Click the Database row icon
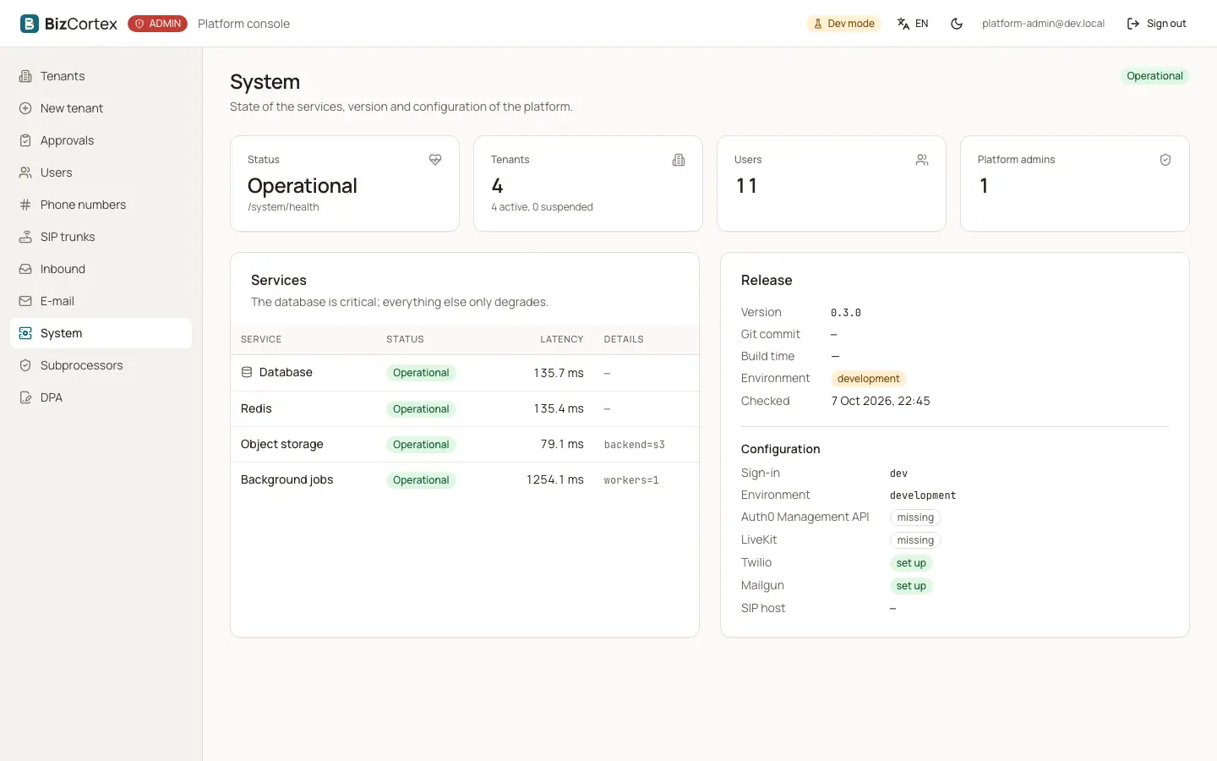Image resolution: width=1217 pixels, height=761 pixels. pos(247,372)
